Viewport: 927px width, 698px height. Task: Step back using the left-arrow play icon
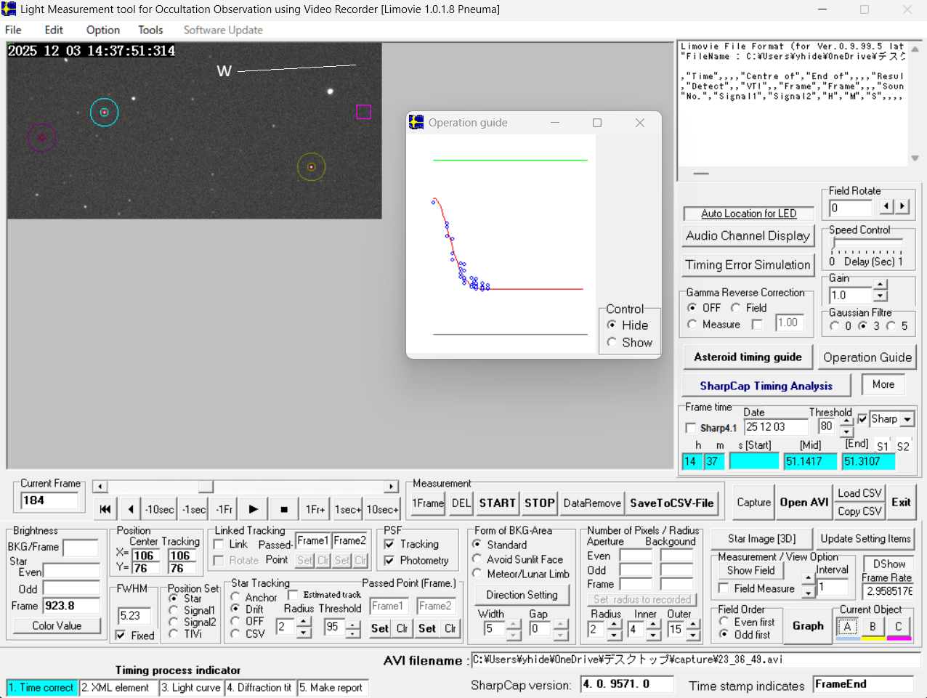131,509
